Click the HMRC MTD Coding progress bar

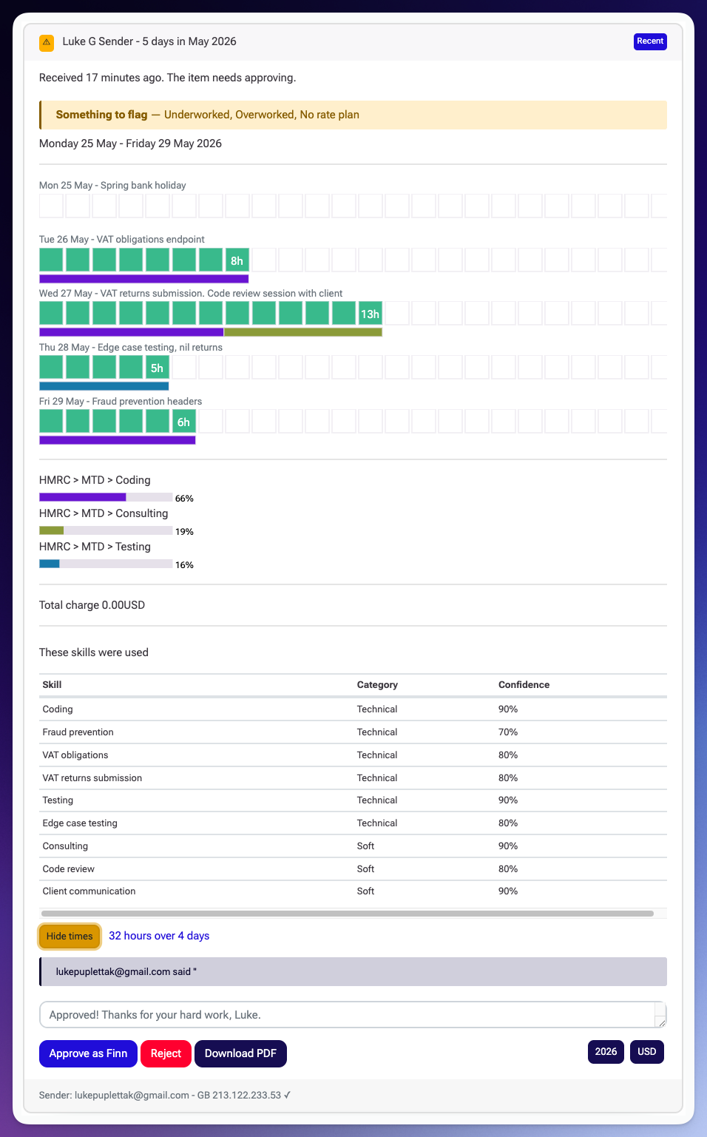click(106, 497)
